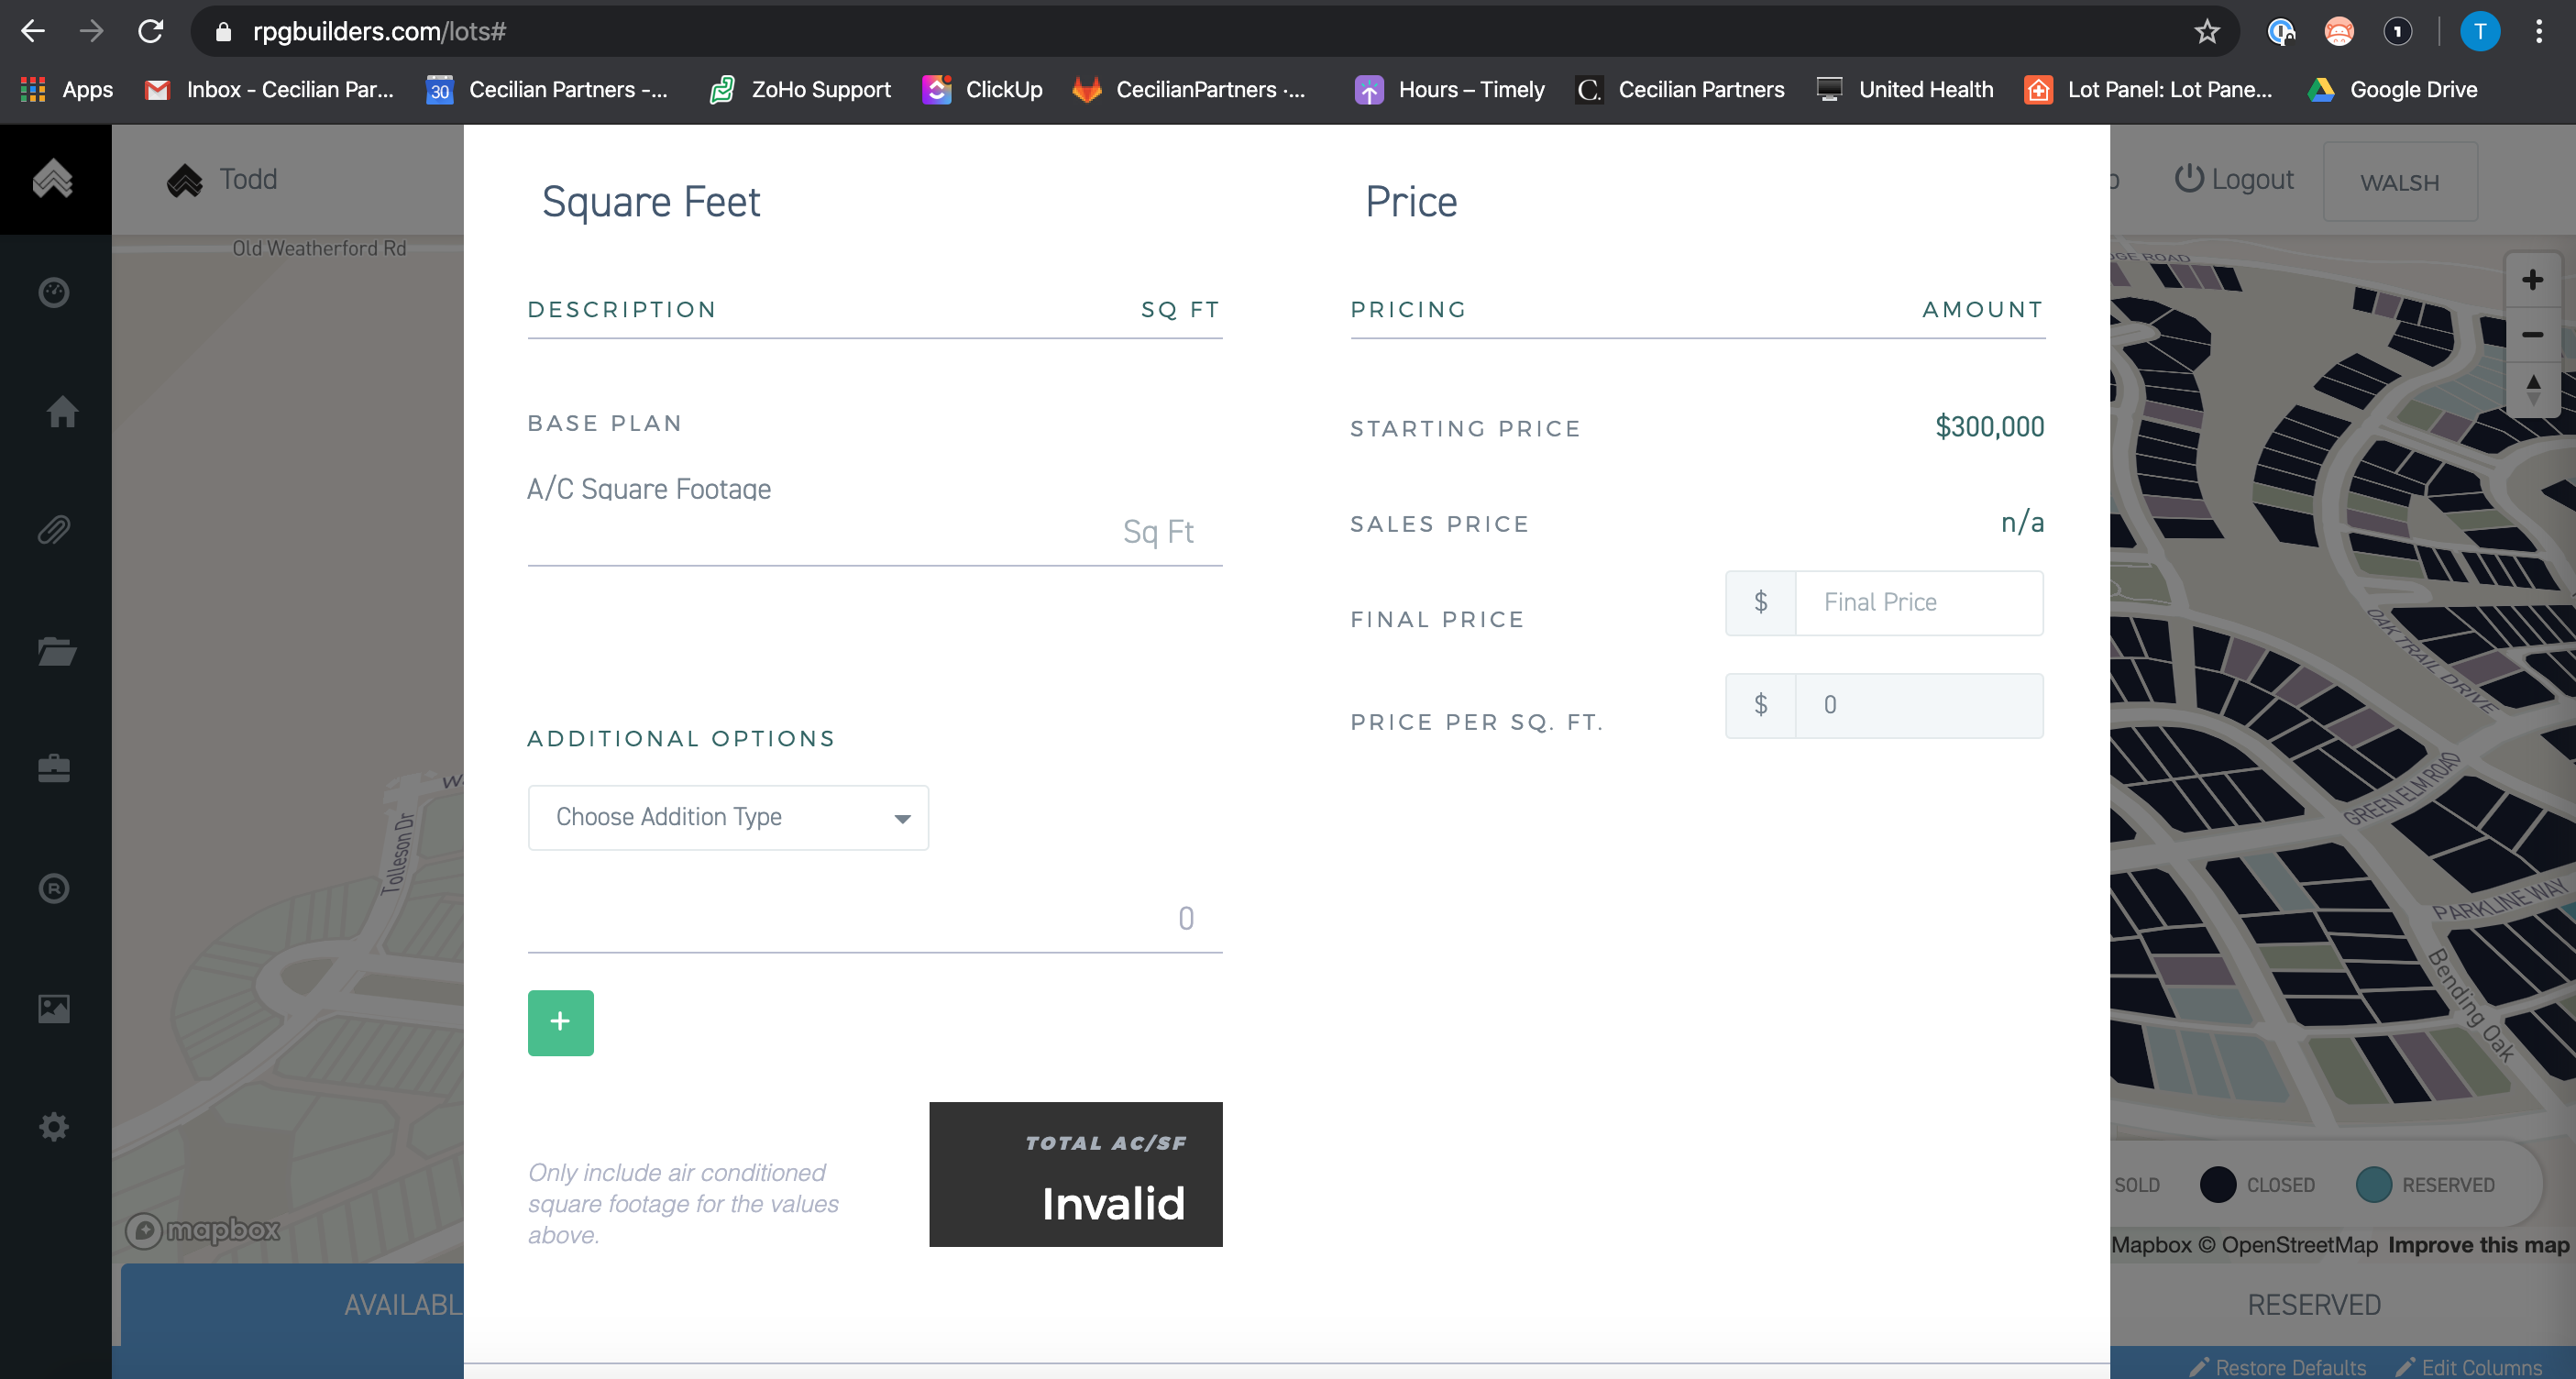Click the paperclip attachments sidebar icon

click(x=54, y=530)
